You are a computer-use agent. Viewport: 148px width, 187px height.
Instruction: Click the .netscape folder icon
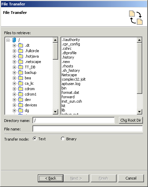coord(21,62)
